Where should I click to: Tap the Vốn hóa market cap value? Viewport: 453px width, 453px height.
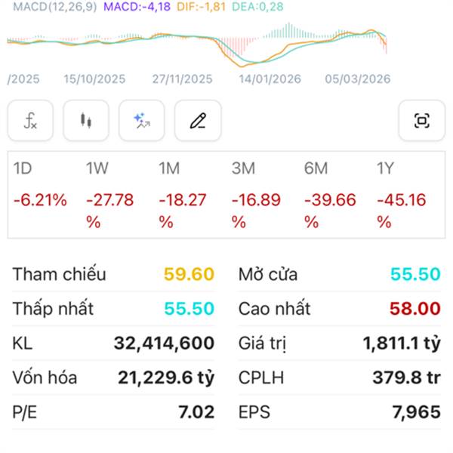(166, 378)
